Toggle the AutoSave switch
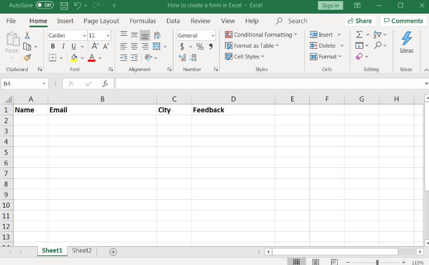Screen dimensions: 429x265 (x=45, y=5)
